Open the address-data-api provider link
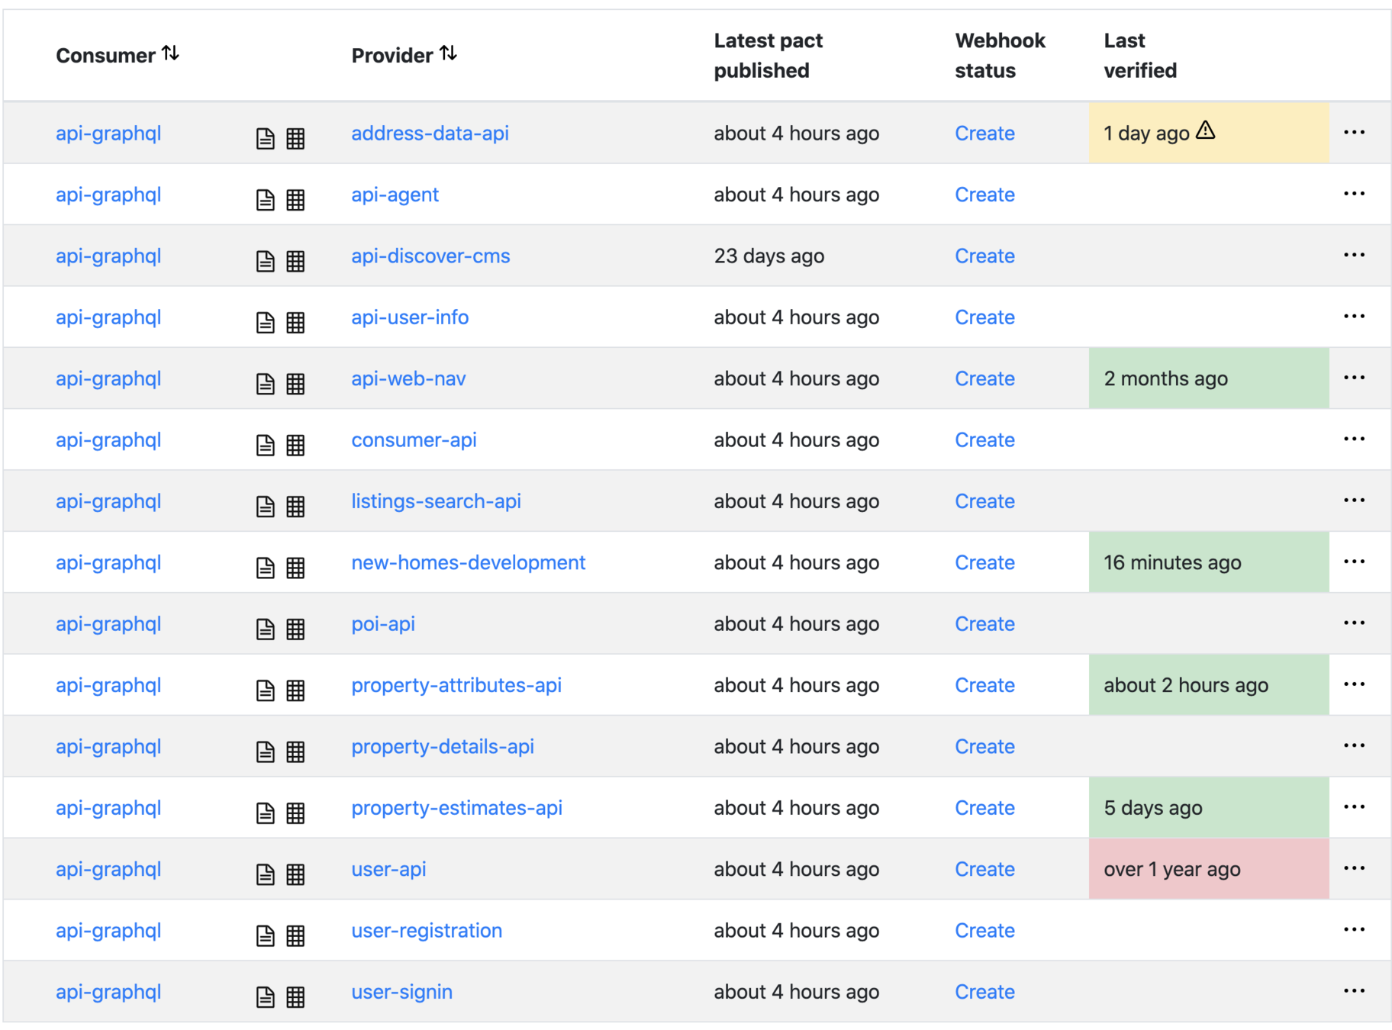 (430, 134)
